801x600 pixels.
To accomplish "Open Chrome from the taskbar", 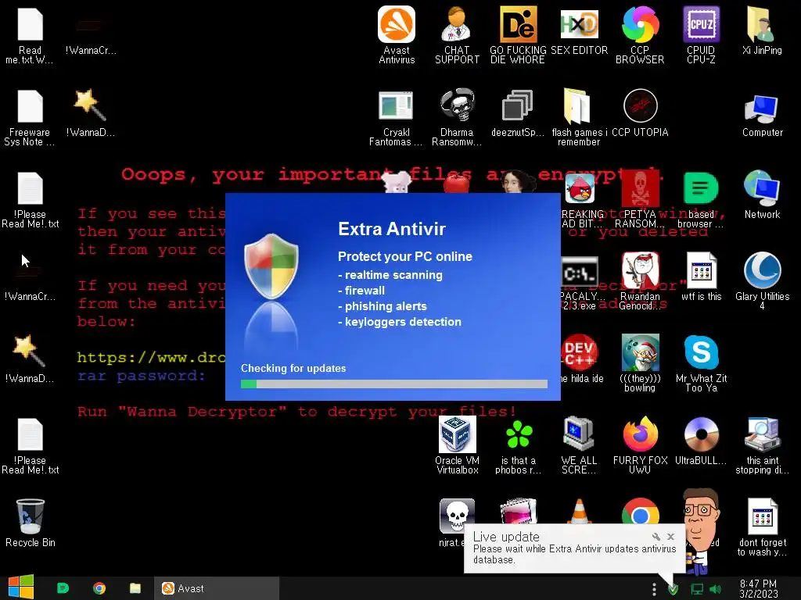I will pos(99,588).
